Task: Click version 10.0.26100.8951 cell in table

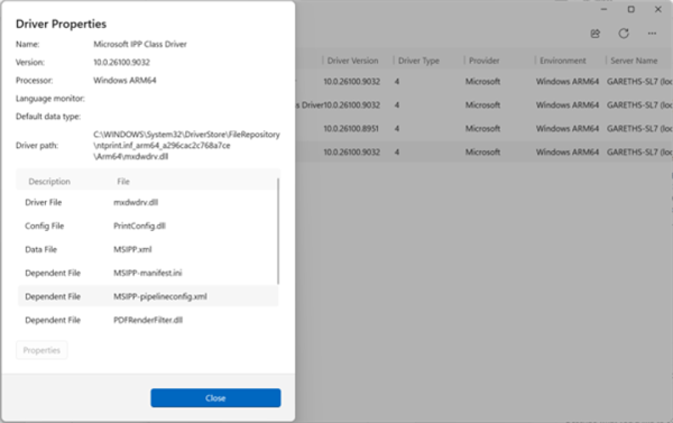Action: click(351, 128)
